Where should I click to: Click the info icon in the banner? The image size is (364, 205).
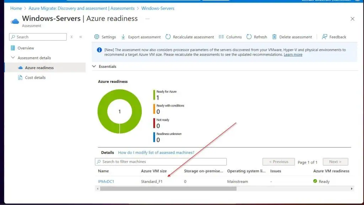100,50
